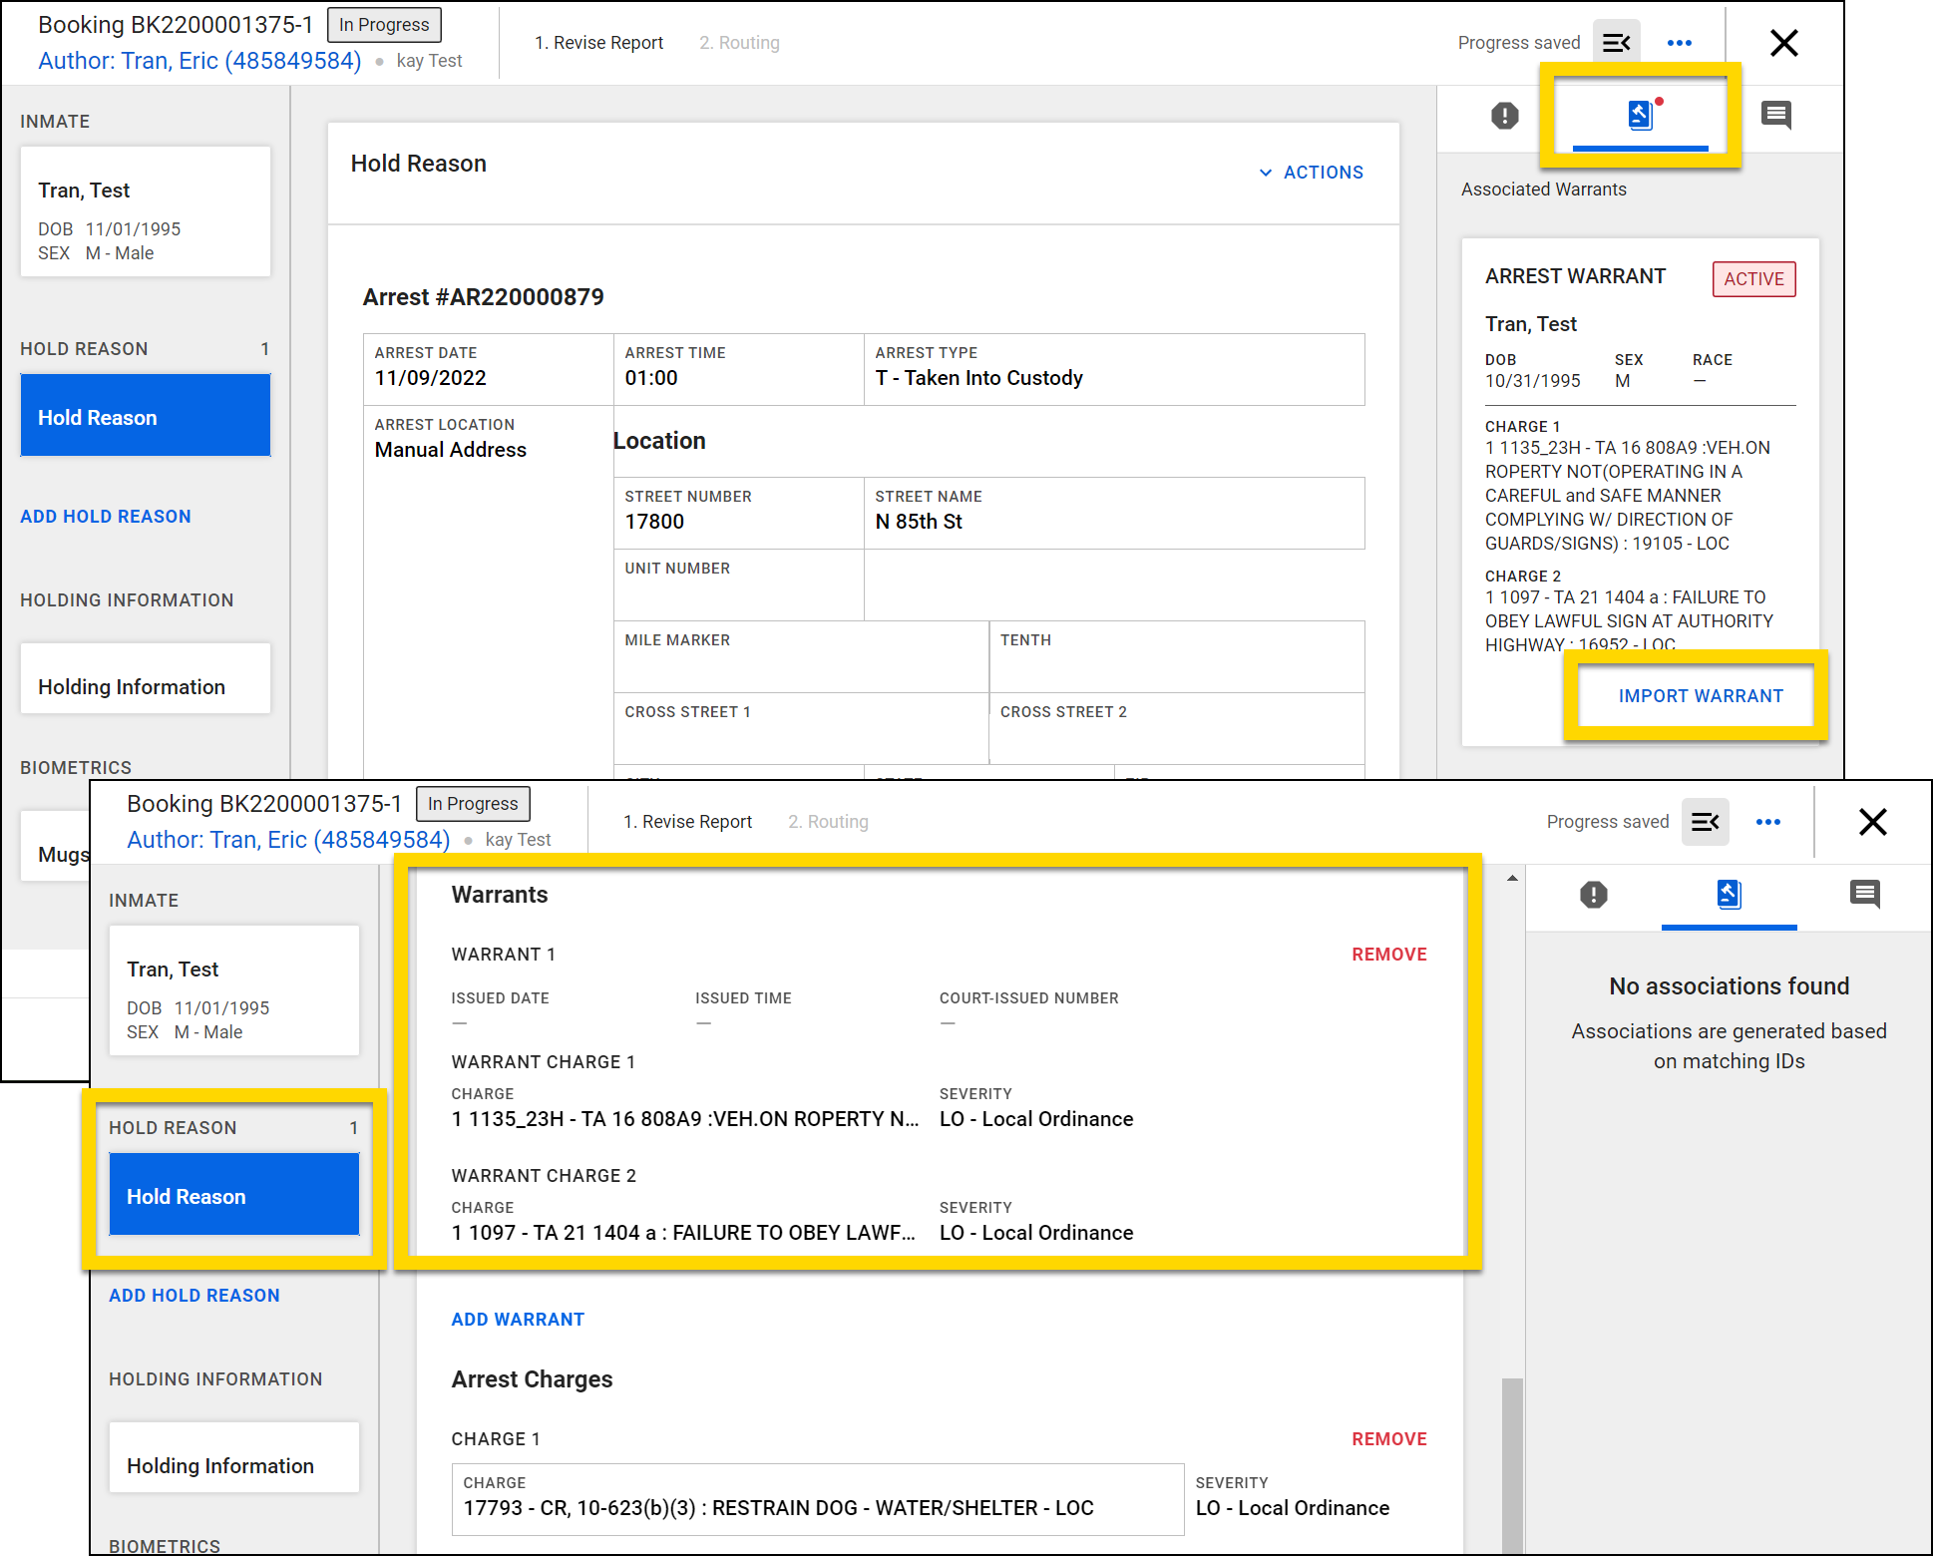The image size is (1933, 1556).
Task: Click the lower window's alert exclamation icon
Action: click(1593, 895)
